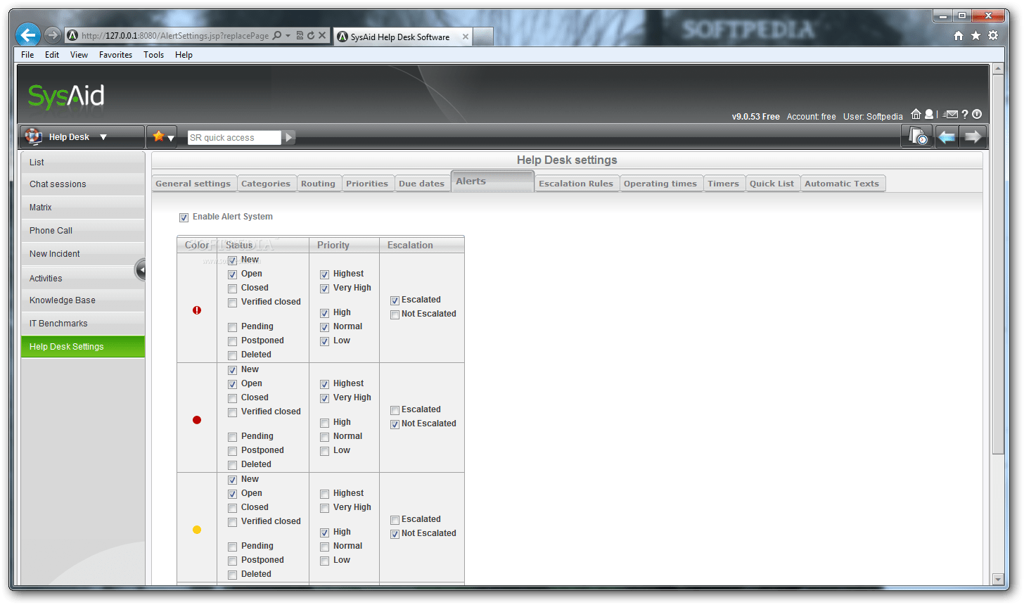Screen dimensions: 1024x605
Task: Enable Escalated in the yellow alert row
Action: pos(395,519)
